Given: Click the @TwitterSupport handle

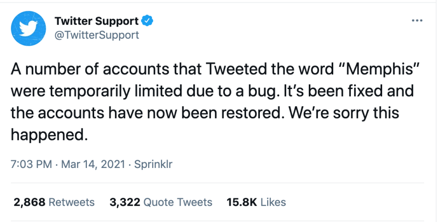Looking at the screenshot, I should pos(96,35).
